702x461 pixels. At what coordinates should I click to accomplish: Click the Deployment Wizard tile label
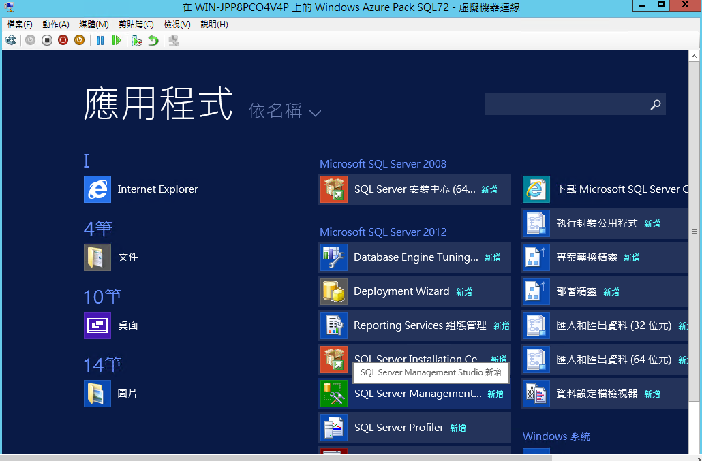click(401, 291)
